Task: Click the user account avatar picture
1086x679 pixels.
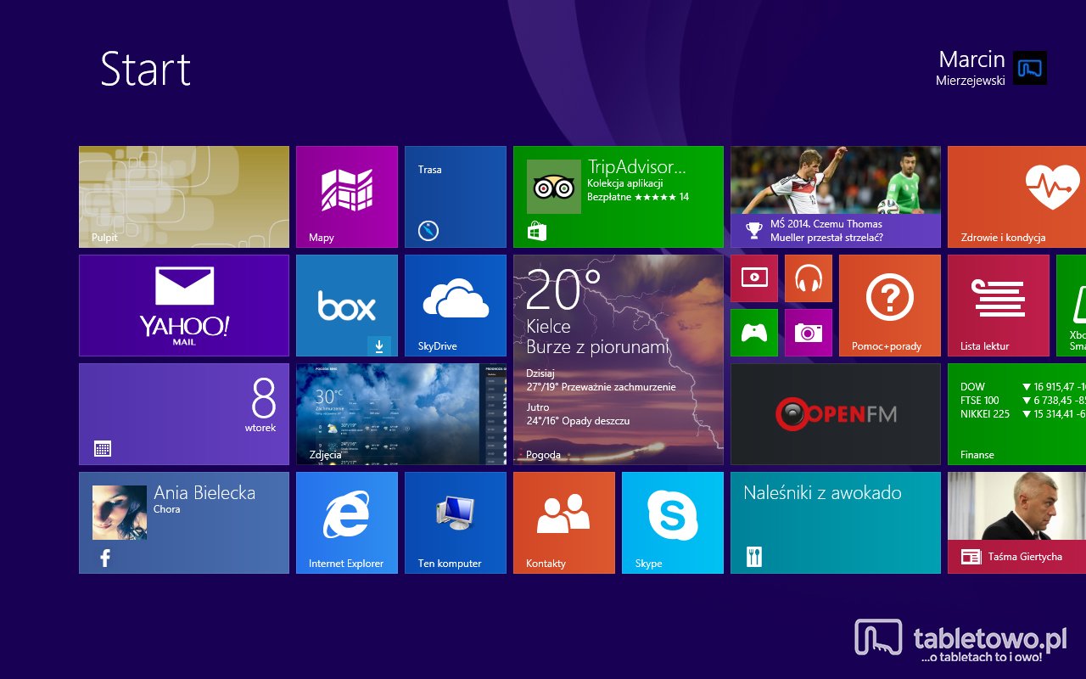Action: pyautogui.click(x=1030, y=68)
